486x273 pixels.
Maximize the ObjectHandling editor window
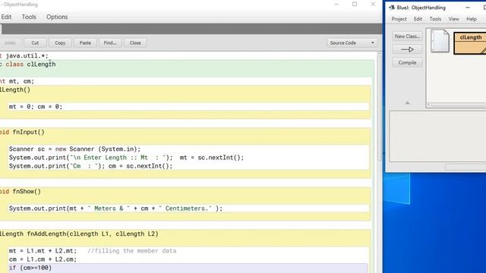coord(355,5)
